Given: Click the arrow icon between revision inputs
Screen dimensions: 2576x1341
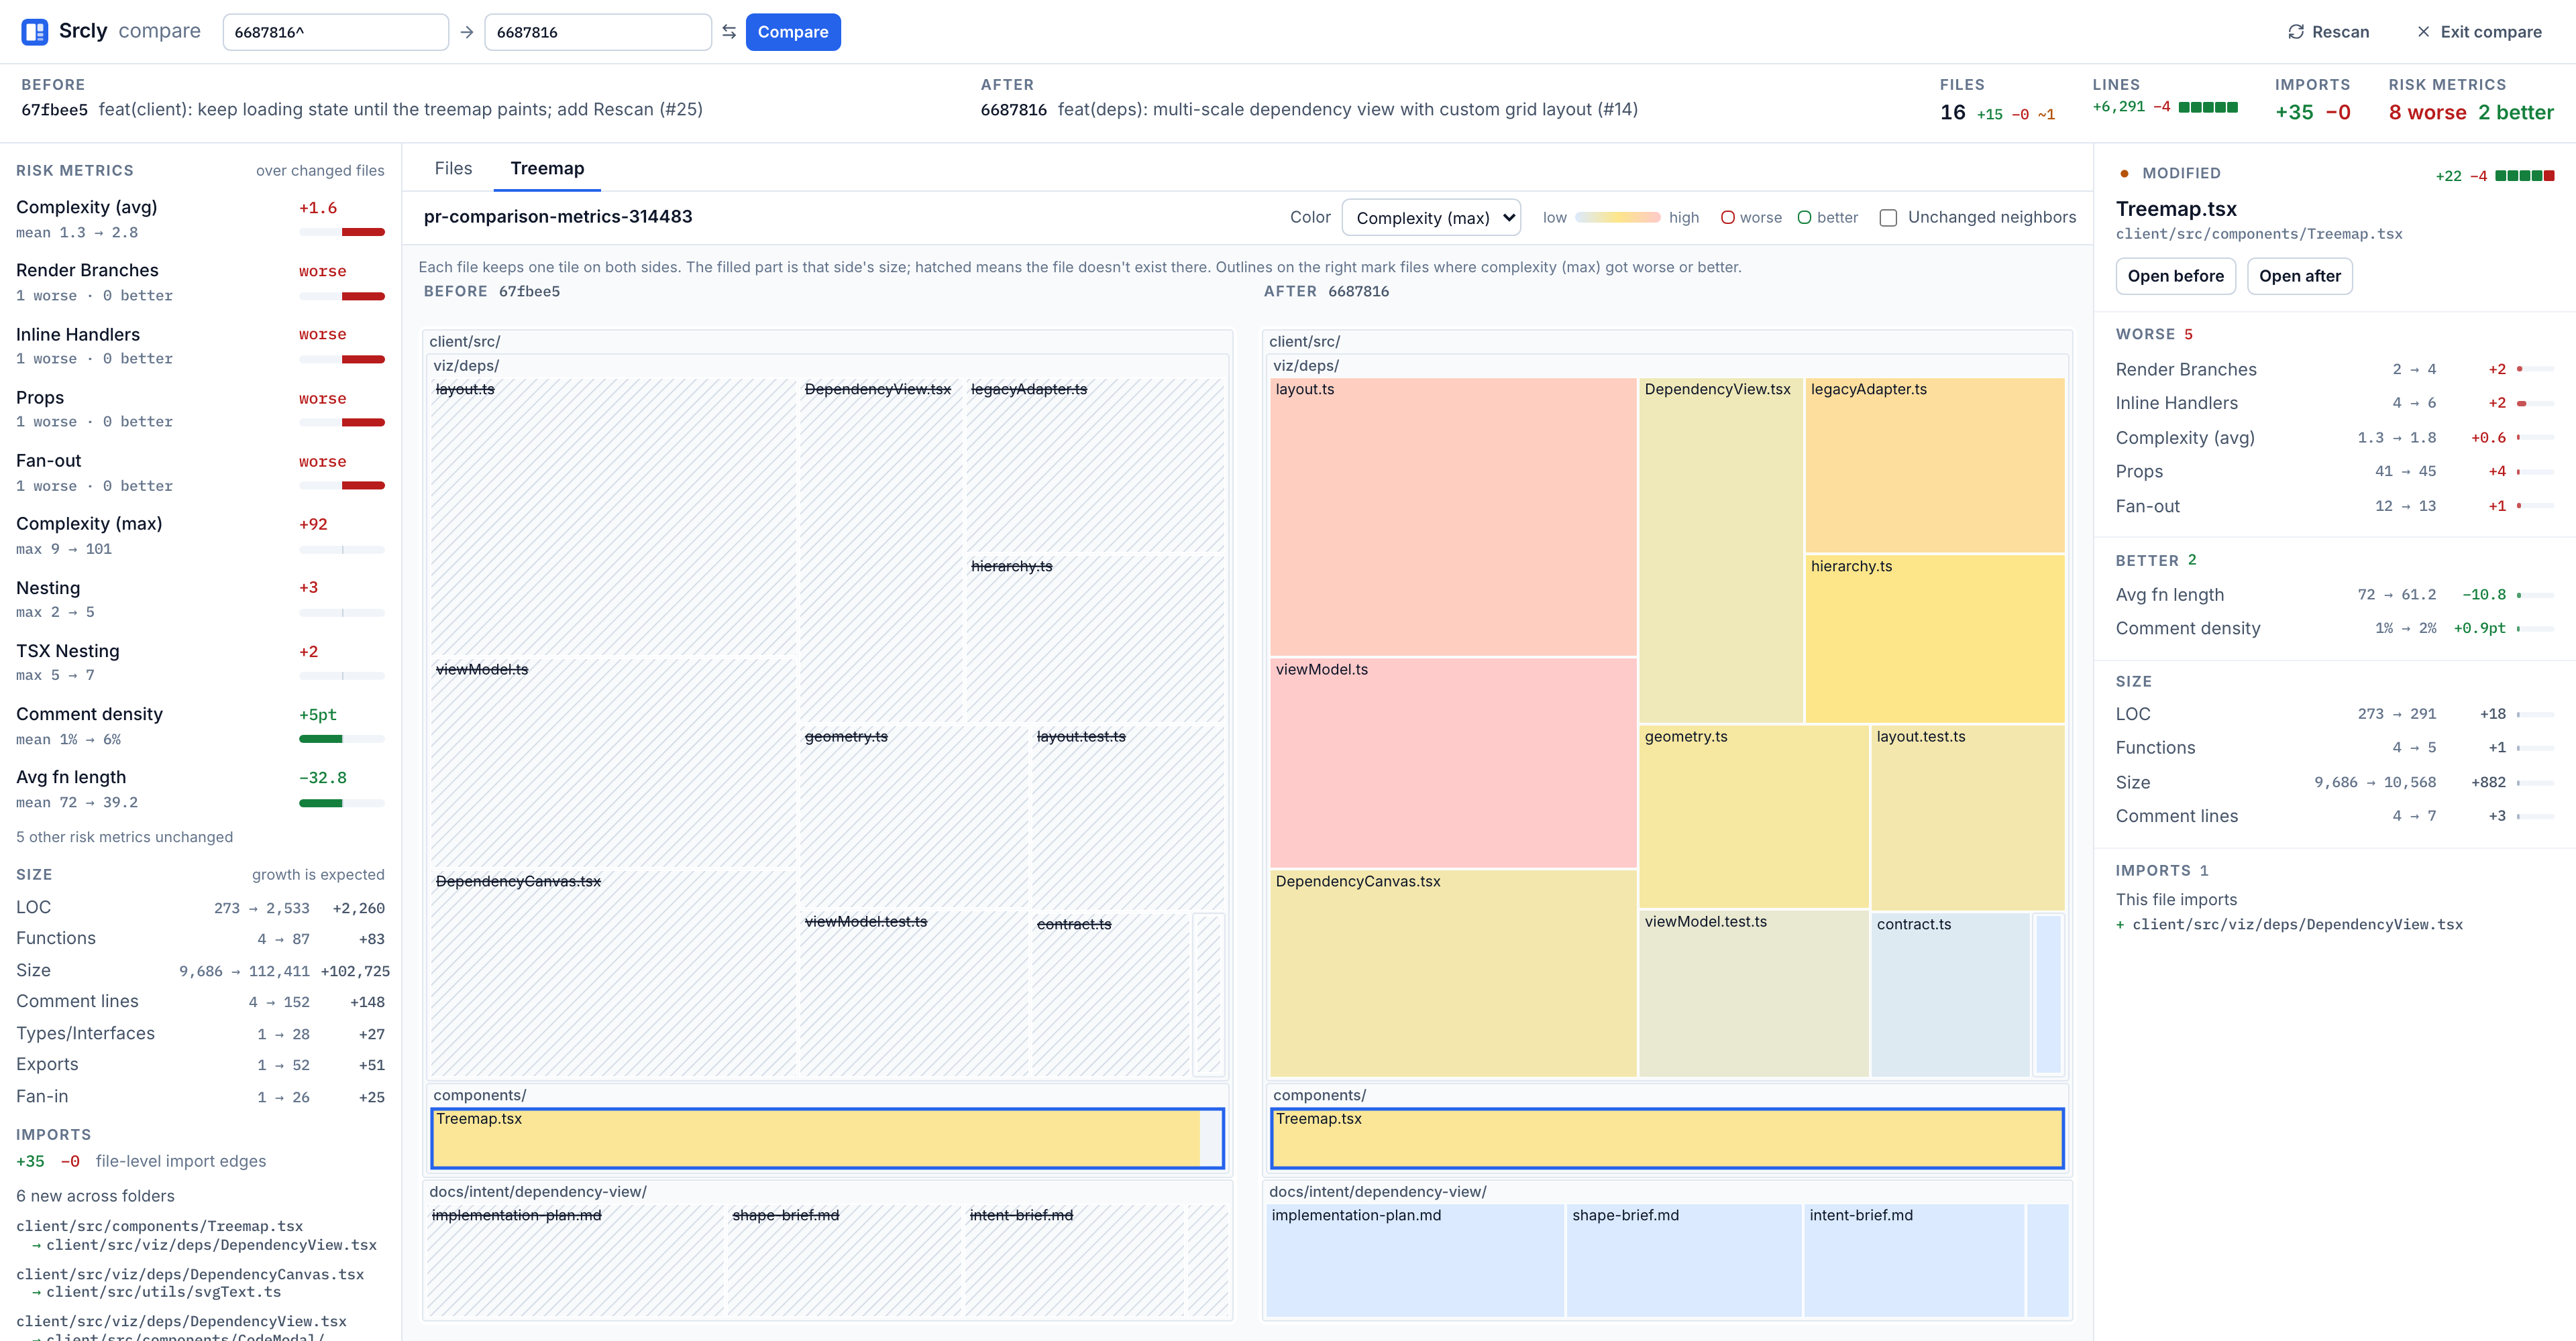Looking at the screenshot, I should (x=467, y=32).
